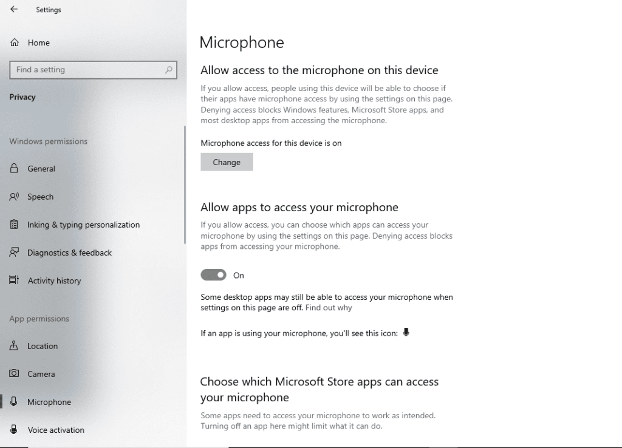Open Diagnostics & feedback settings page
Screen dimensions: 622x448
(x=69, y=253)
